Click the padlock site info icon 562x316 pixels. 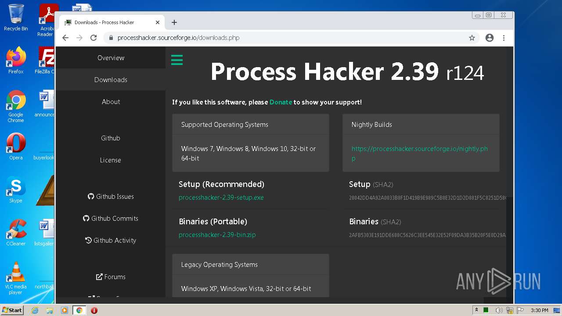pyautogui.click(x=111, y=38)
